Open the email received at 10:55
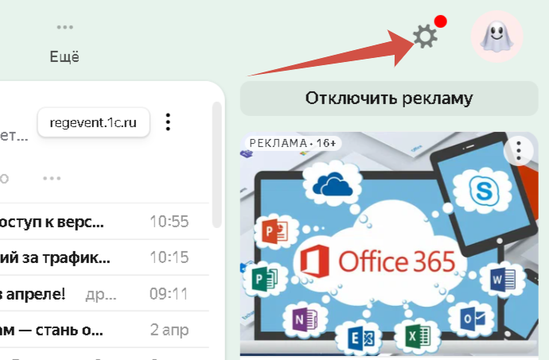This screenshot has width=549, height=360. pyautogui.click(x=104, y=222)
